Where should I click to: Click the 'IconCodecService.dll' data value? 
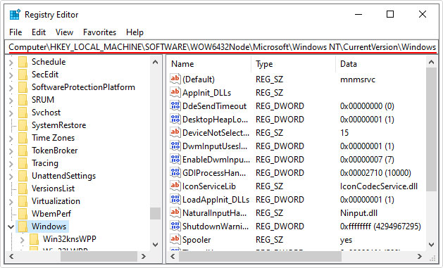(x=379, y=186)
